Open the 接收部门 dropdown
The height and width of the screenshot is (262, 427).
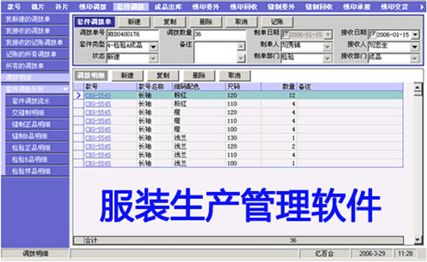pyautogui.click(x=415, y=58)
